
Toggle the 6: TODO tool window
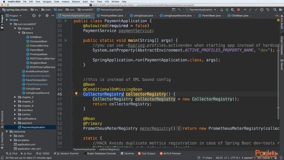coord(43,153)
